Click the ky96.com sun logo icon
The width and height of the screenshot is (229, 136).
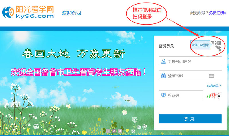tap(8, 12)
